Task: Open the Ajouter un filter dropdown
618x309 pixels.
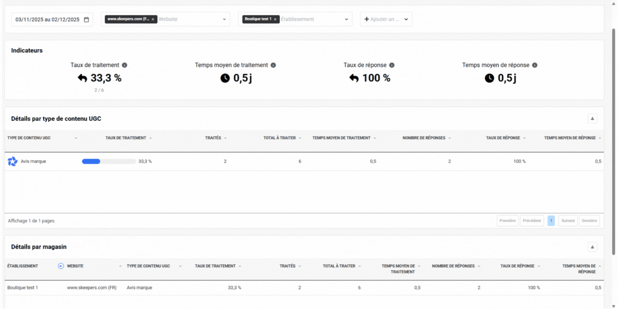Action: click(x=386, y=19)
